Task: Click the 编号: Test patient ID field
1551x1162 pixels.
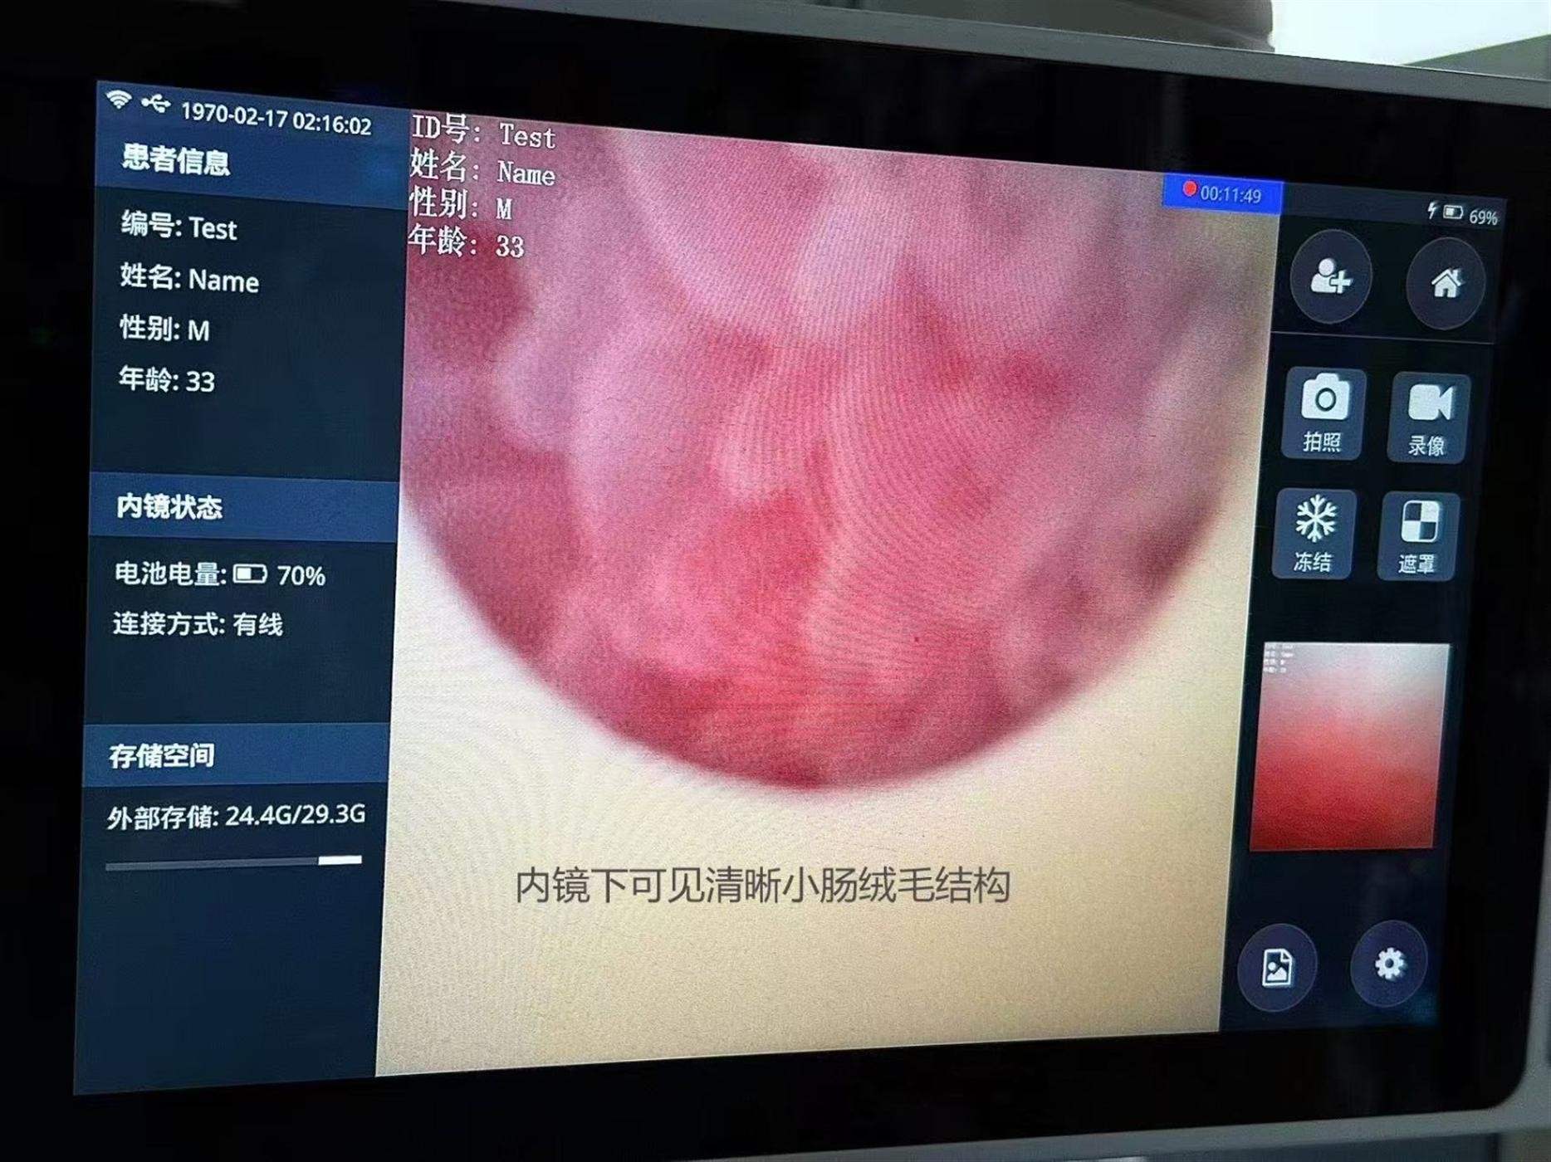Action: tap(179, 227)
